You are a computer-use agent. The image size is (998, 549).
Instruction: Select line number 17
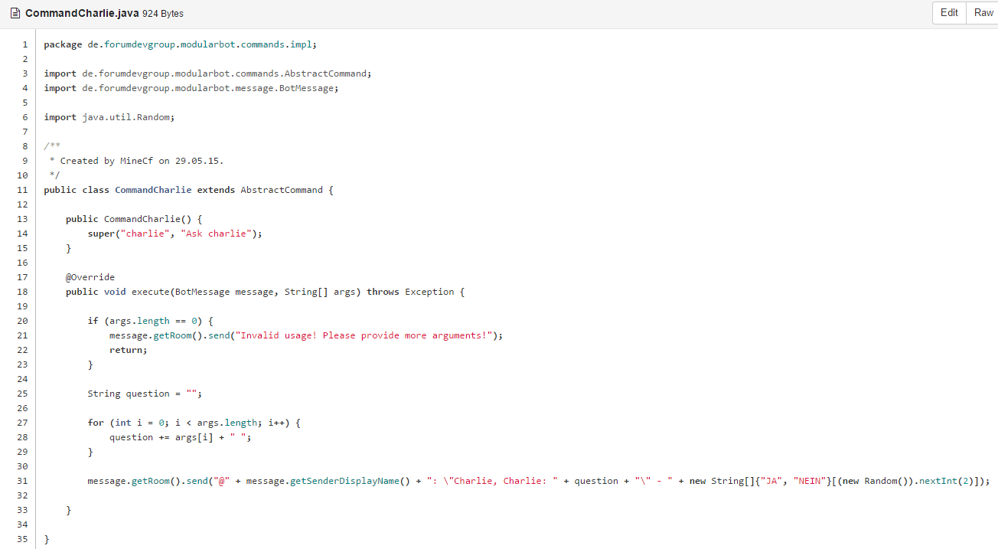coord(23,277)
